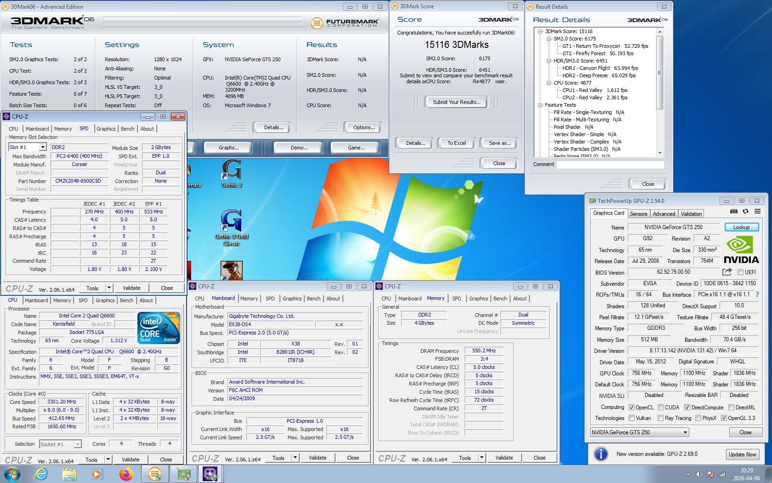Click the Internet Explorer taskbar icon
This screenshot has height=483, width=772.
pos(41,473)
